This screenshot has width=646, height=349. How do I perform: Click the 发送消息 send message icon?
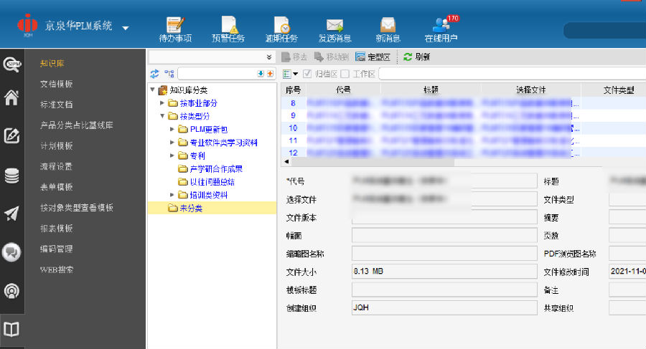coord(334,25)
